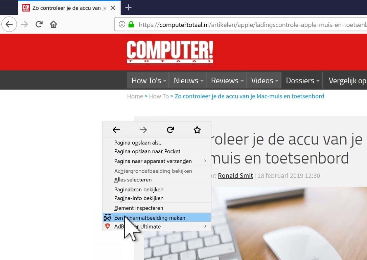Choose Pagina opslaan als menu option

click(157, 143)
